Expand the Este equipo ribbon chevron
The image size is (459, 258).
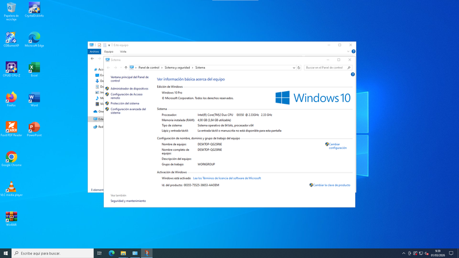click(x=348, y=52)
